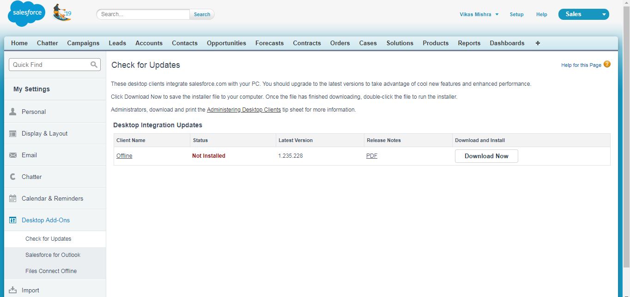The width and height of the screenshot is (630, 297).
Task: Click the Download and Install column header
Action: click(480, 140)
